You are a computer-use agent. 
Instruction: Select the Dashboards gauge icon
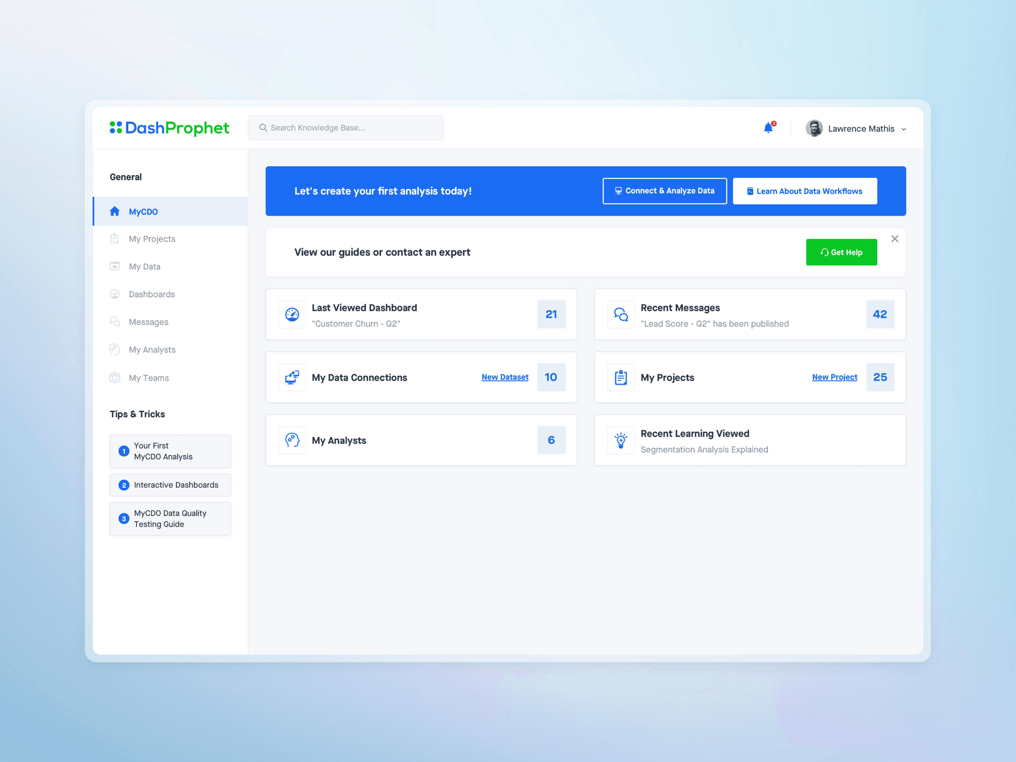[114, 294]
